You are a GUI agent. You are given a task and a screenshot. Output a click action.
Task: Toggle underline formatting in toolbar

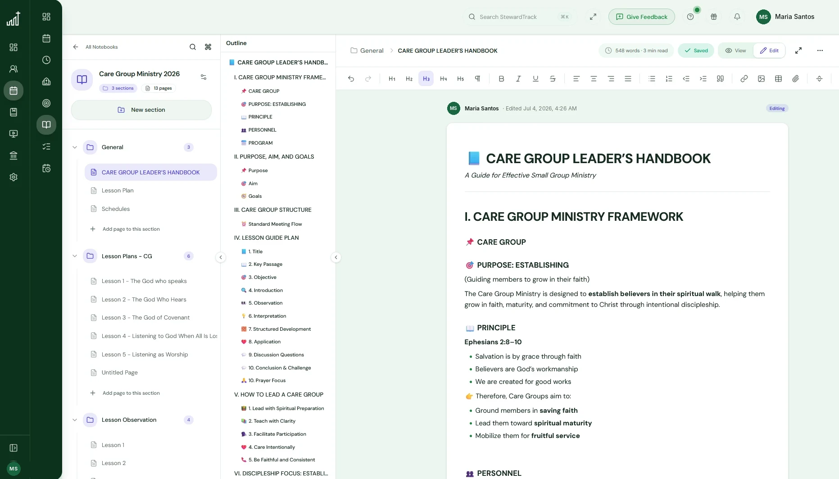point(535,79)
